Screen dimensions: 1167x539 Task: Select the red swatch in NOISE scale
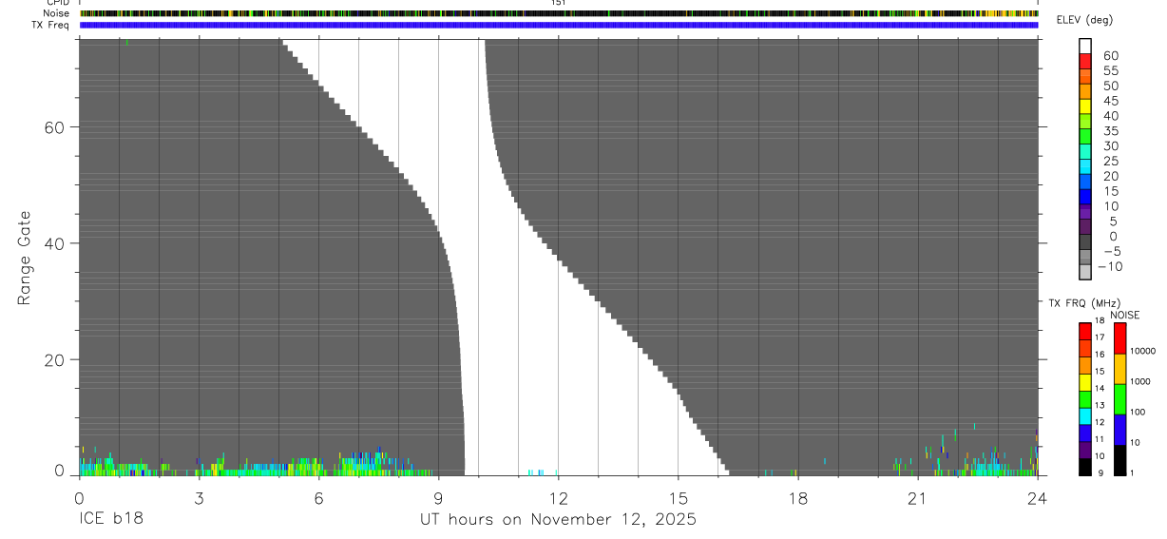coord(1119,338)
